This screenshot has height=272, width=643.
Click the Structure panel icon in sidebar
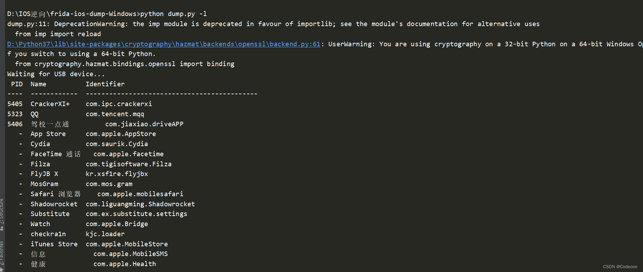coord(2,229)
